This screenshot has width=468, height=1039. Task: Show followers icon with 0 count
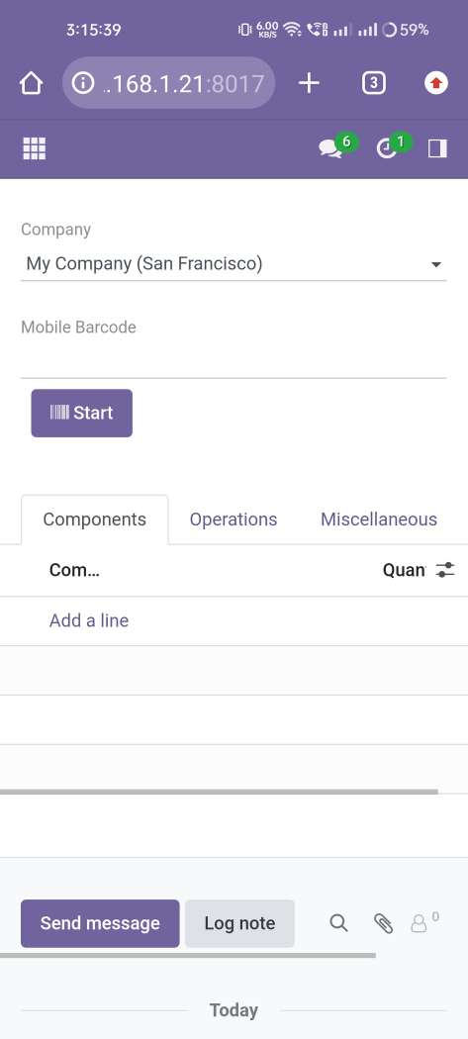pos(424,922)
